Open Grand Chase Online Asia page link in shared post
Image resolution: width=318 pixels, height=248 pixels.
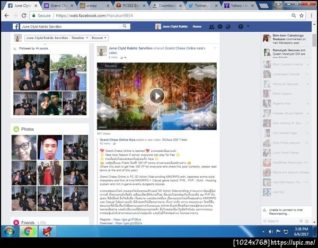[x=118, y=140]
